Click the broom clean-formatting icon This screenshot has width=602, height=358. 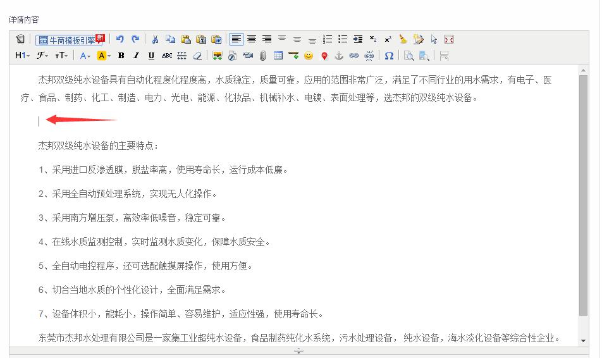pyautogui.click(x=403, y=39)
